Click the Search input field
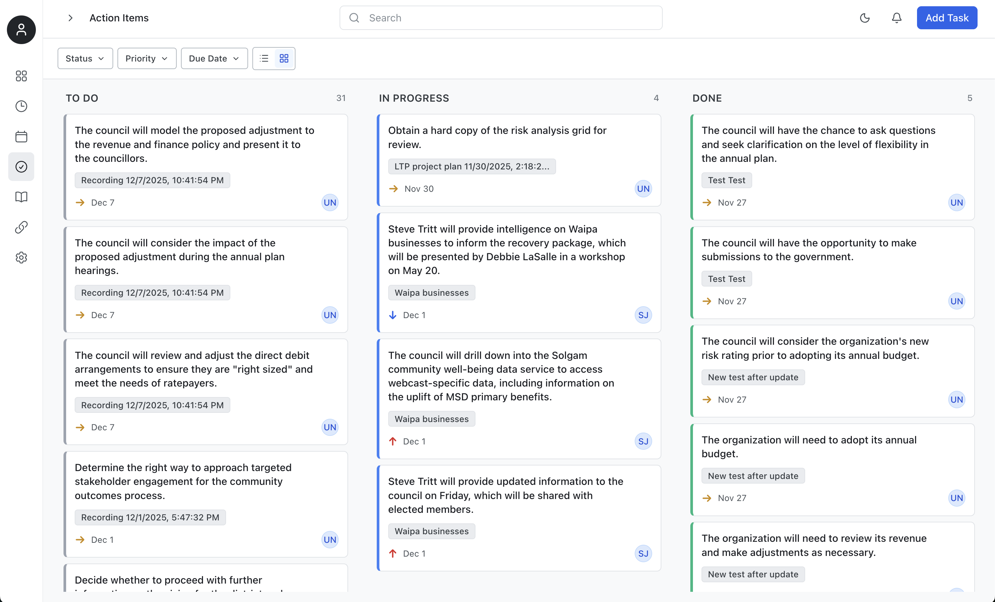This screenshot has width=995, height=602. [501, 18]
